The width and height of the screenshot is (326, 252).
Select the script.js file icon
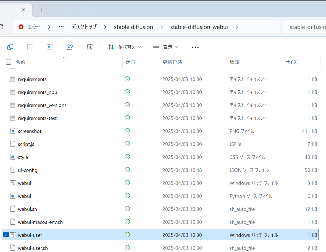point(13,144)
